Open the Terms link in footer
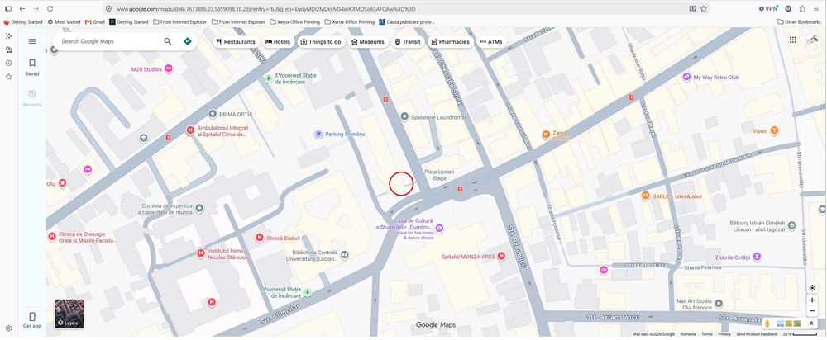The height and width of the screenshot is (340, 827). (x=707, y=334)
